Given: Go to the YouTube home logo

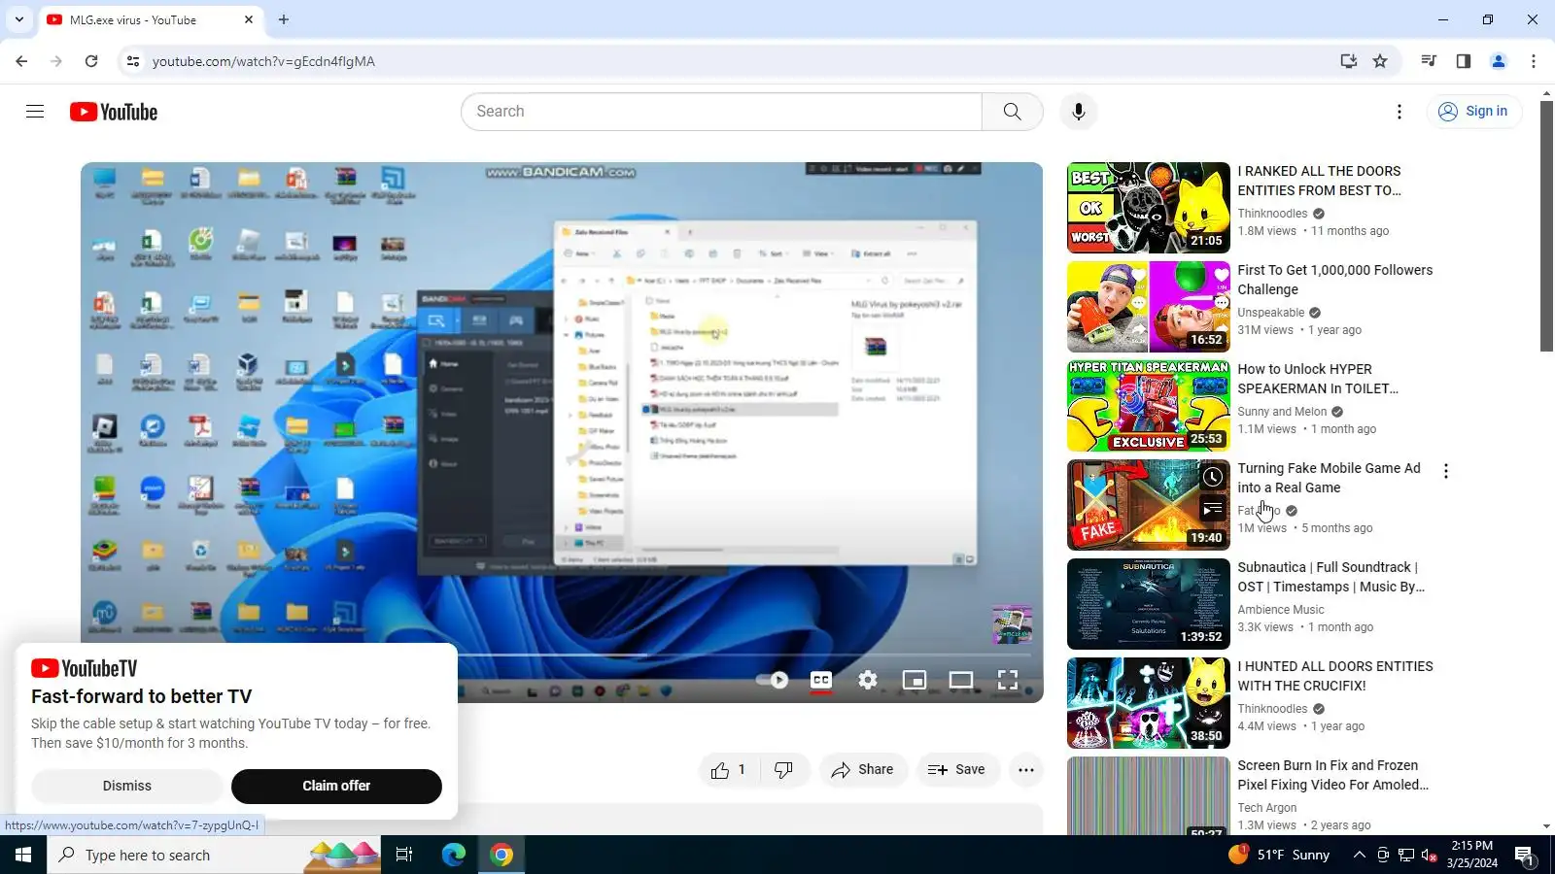Looking at the screenshot, I should (x=114, y=112).
